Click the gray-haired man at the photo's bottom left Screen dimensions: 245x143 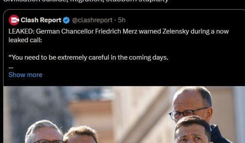click(x=44, y=132)
